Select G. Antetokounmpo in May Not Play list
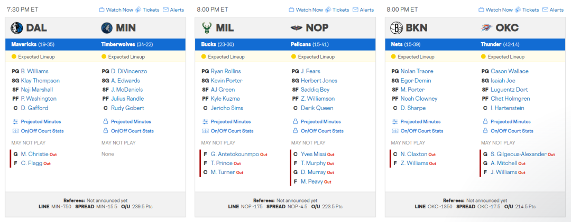The image size is (571, 222). [x=234, y=154]
